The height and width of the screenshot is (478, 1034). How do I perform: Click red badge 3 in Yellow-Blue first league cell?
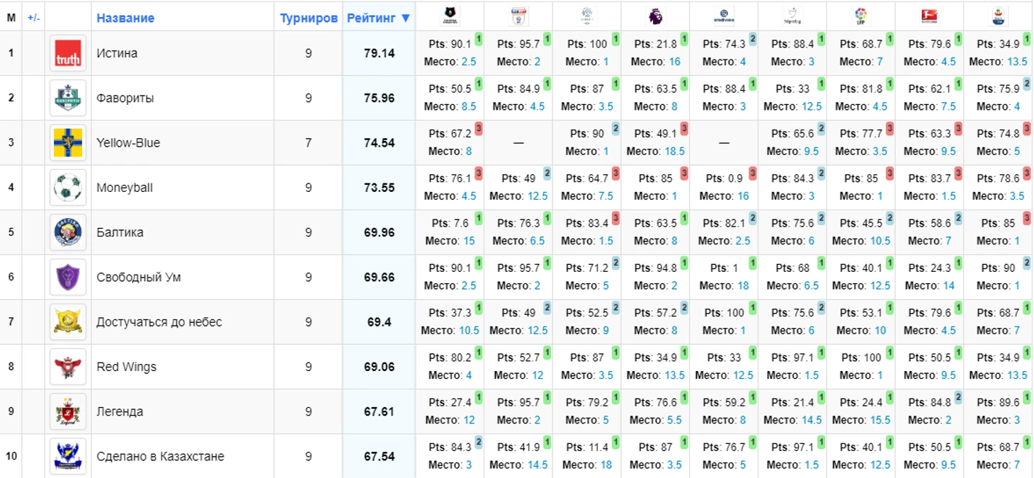(479, 128)
